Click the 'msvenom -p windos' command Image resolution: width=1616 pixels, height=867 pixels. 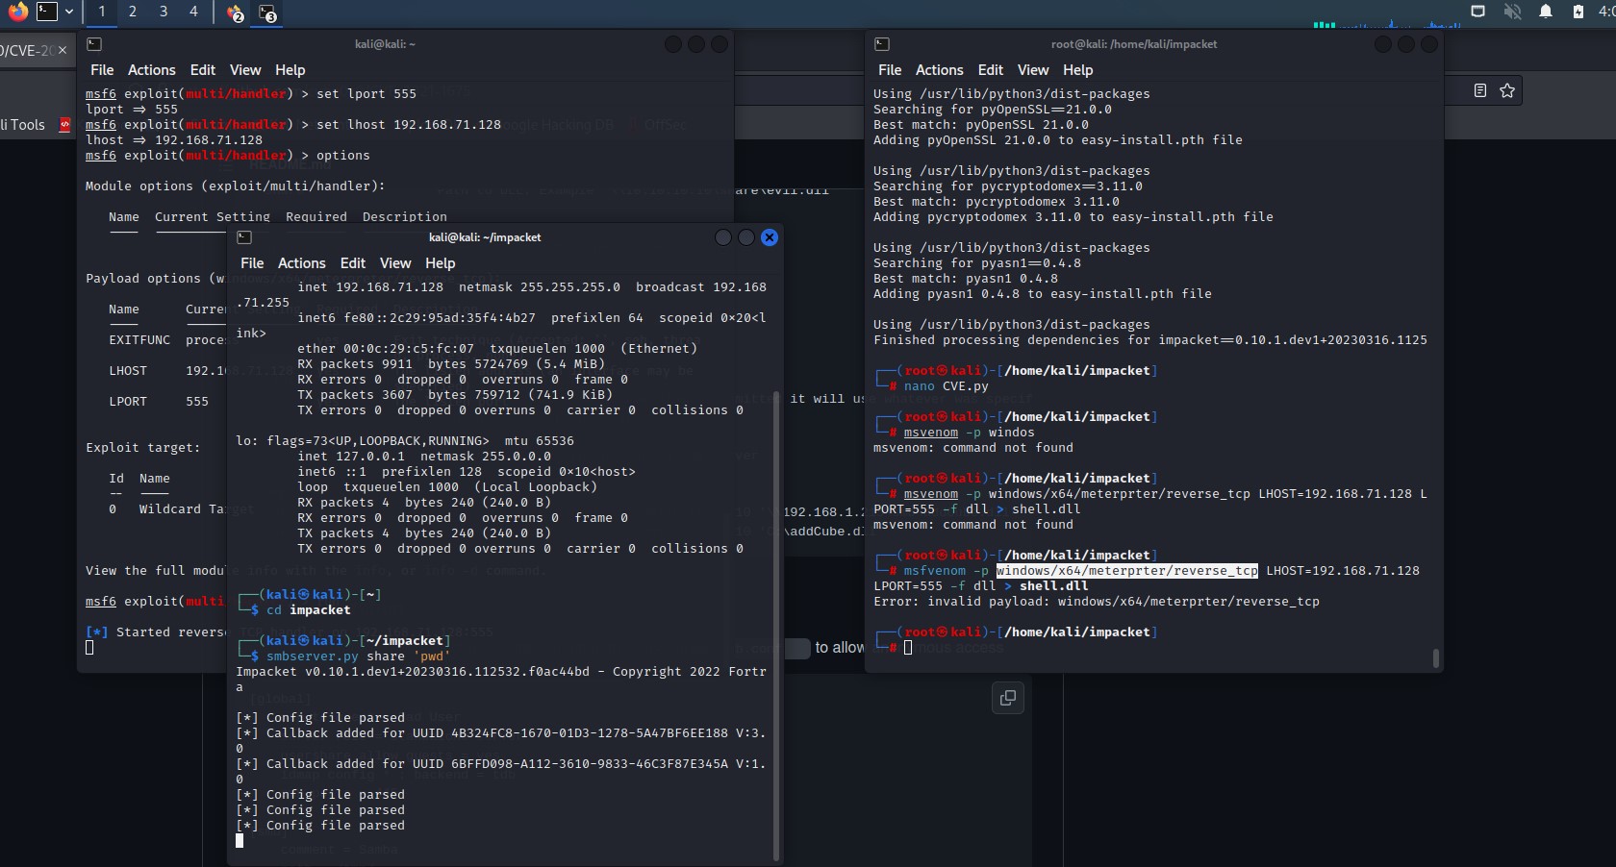pyautogui.click(x=969, y=433)
